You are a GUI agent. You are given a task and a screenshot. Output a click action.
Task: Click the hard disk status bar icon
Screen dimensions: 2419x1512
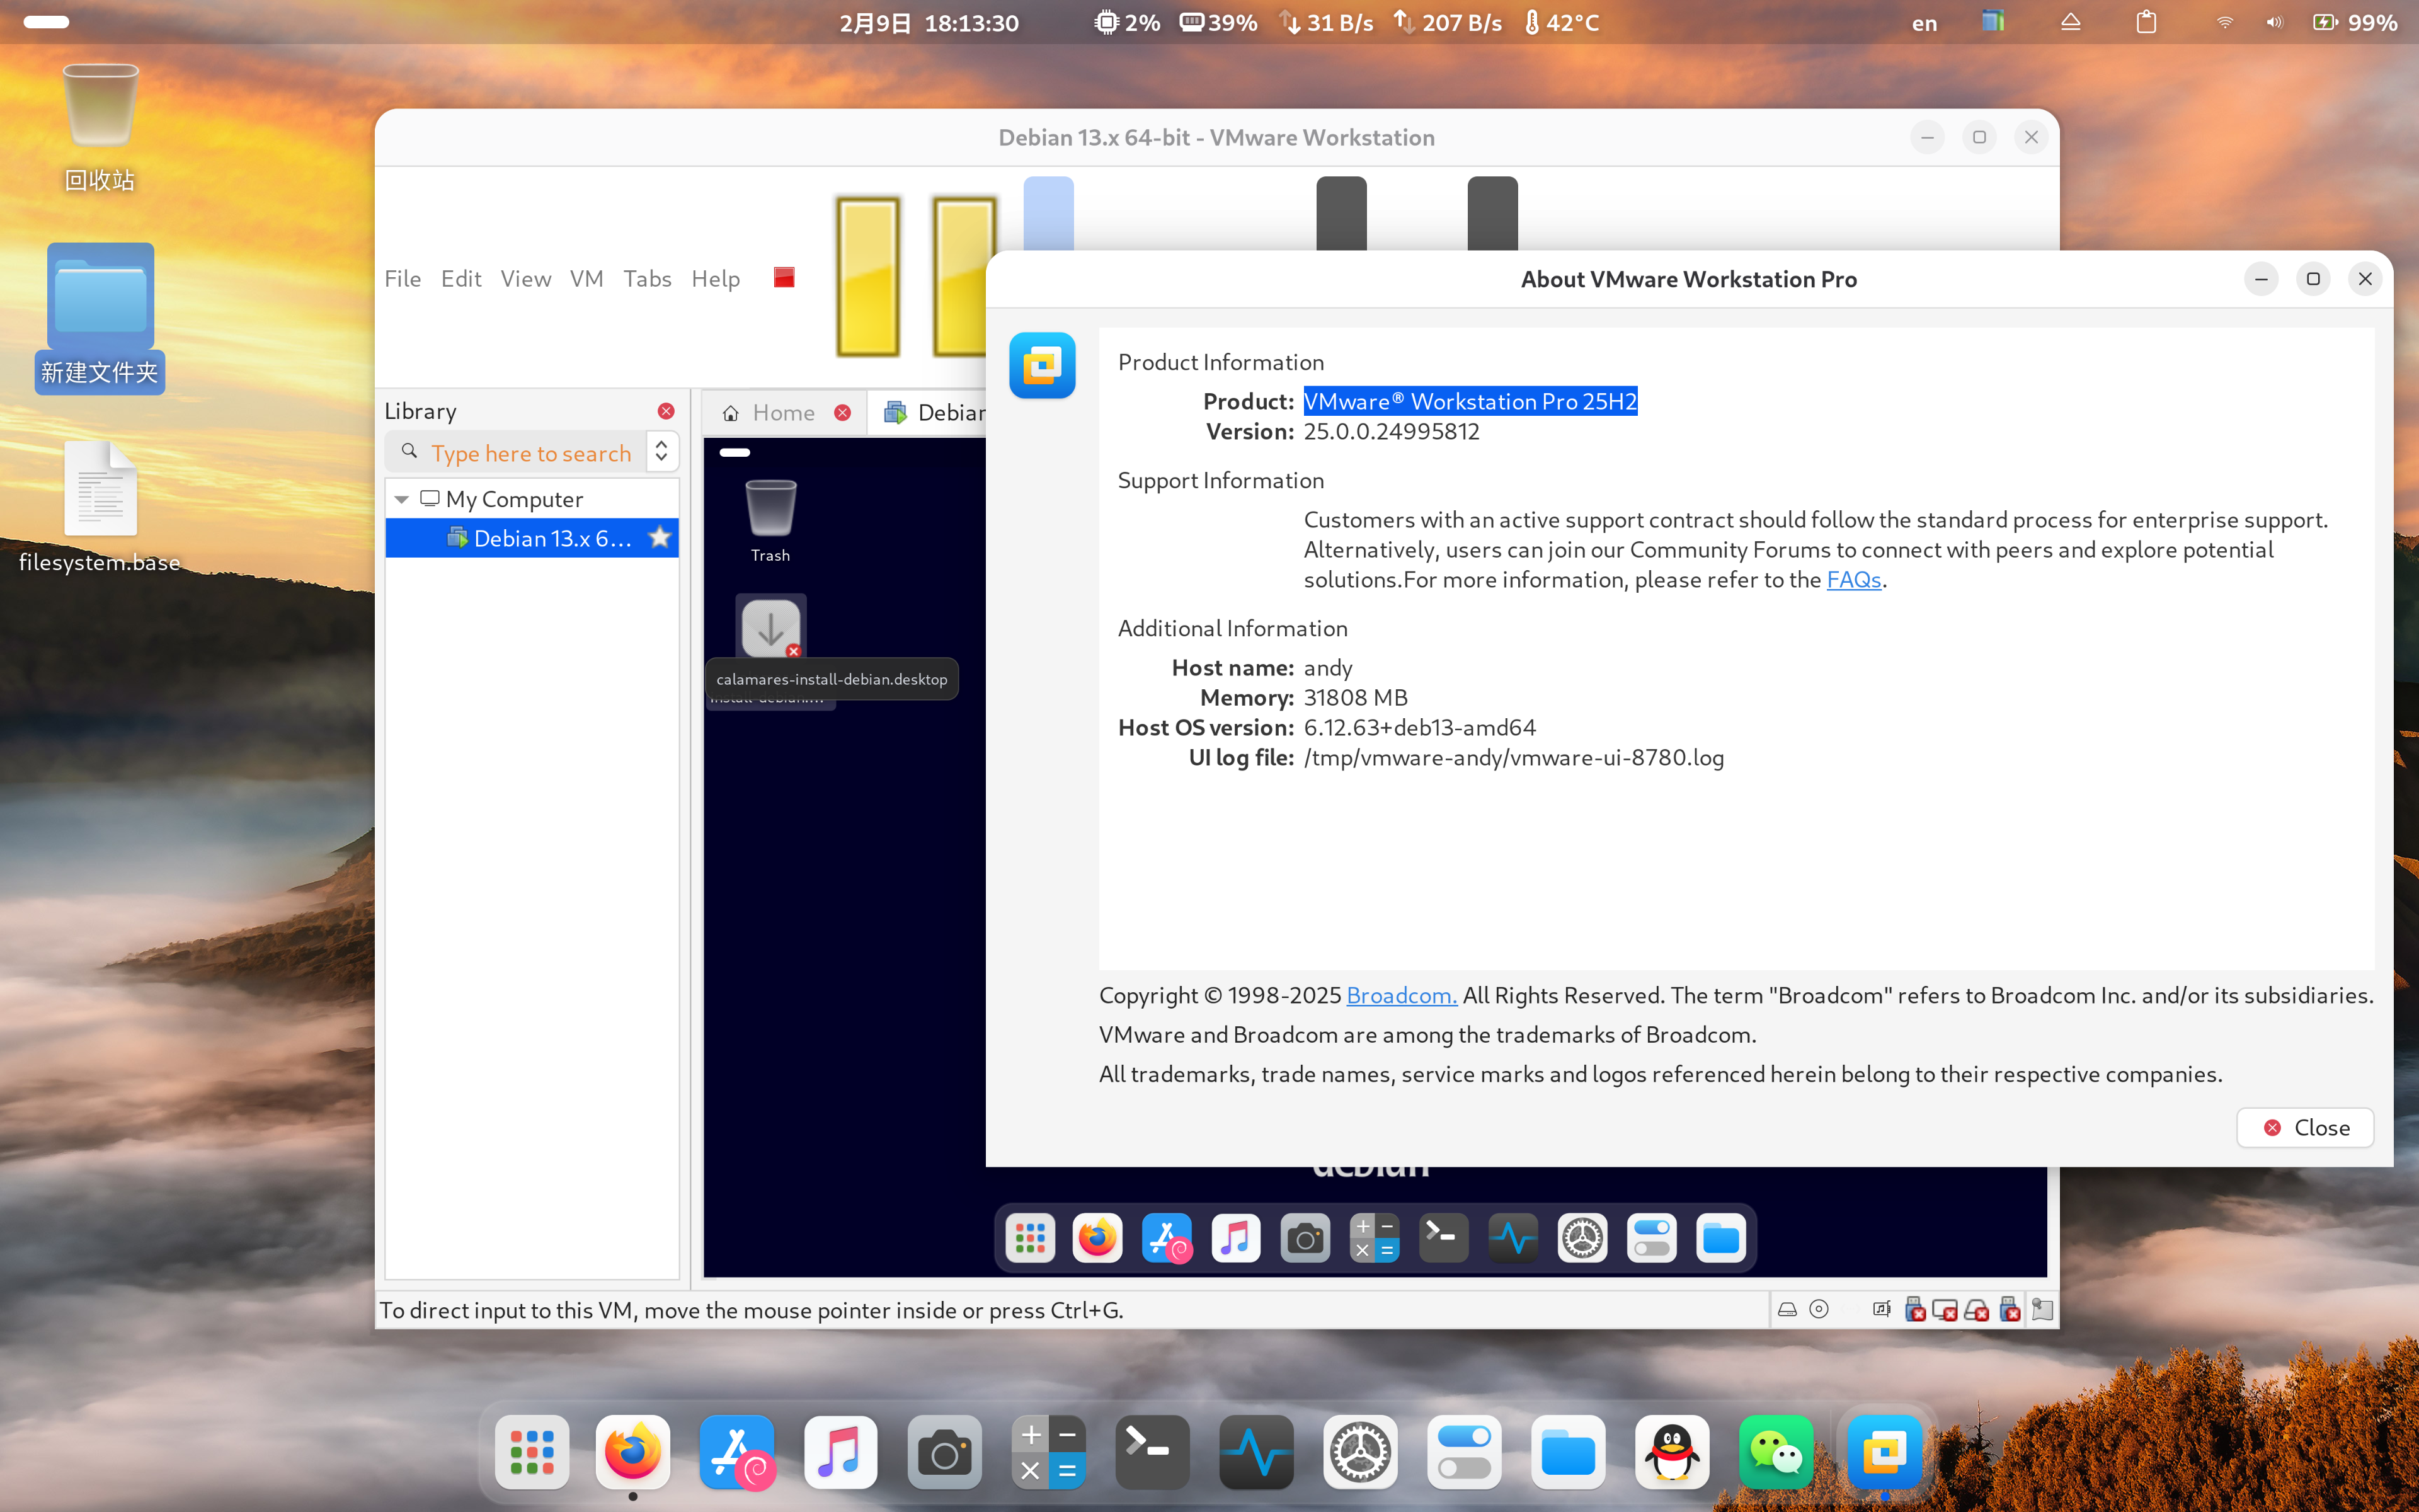tap(1787, 1309)
